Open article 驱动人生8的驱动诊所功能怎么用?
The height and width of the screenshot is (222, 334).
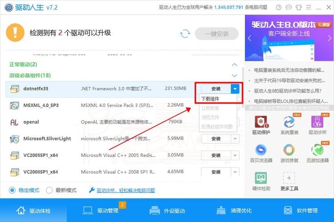288,91
